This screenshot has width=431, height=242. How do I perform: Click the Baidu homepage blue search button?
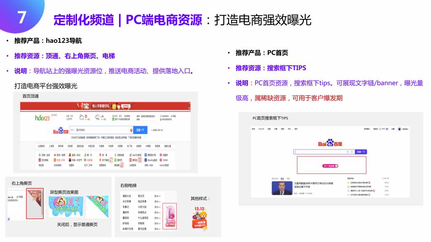tap(361, 152)
